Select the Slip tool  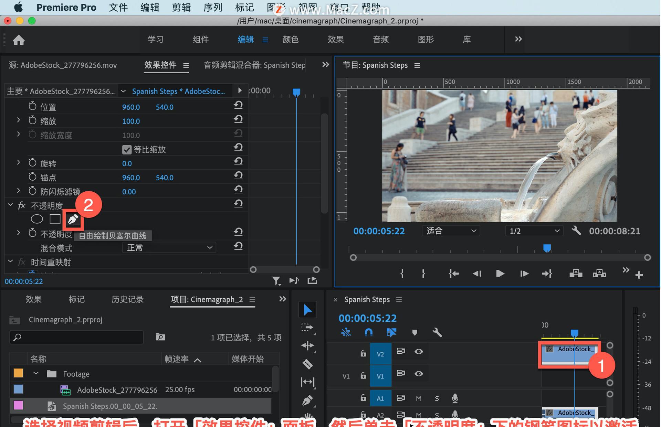tap(307, 382)
